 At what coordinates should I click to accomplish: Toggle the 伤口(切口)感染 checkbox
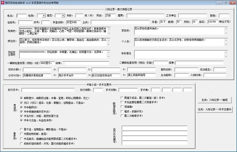point(21,103)
